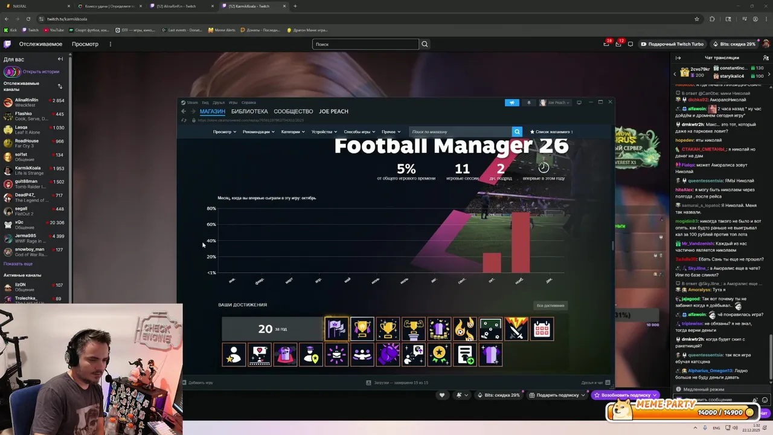The width and height of the screenshot is (773, 435).
Task: Click the Twitch logo home icon
Action: point(7,44)
